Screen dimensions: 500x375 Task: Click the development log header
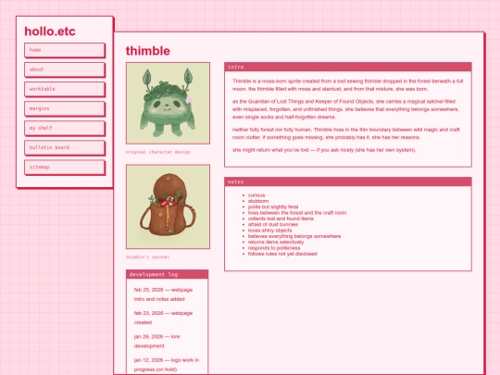[x=167, y=274]
